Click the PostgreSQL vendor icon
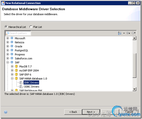The image size is (142, 119). pyautogui.click(x=12, y=50)
